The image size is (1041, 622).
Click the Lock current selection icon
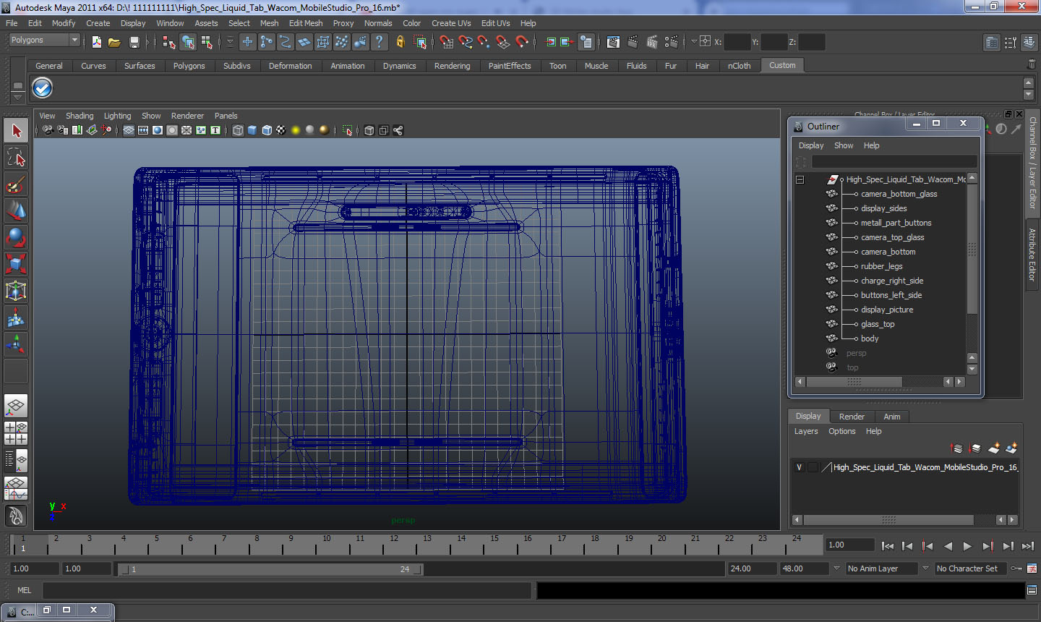point(400,42)
